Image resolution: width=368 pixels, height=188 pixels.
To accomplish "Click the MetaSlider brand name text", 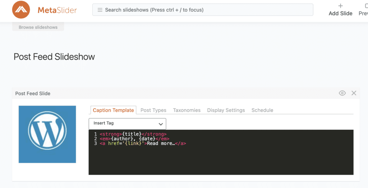I will point(57,10).
